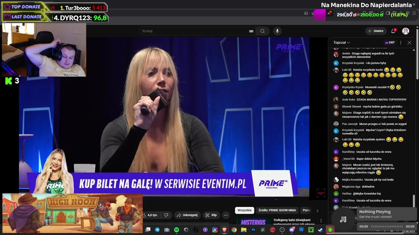
Task: Click message 'Super debiut Mycha'
Action: point(369,159)
